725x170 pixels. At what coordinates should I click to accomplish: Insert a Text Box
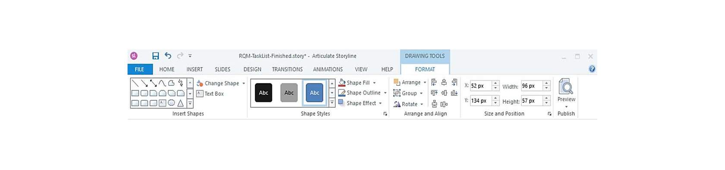(210, 94)
